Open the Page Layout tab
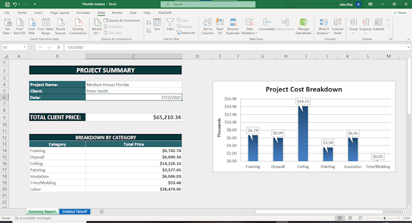The image size is (412, 223). pos(59,13)
